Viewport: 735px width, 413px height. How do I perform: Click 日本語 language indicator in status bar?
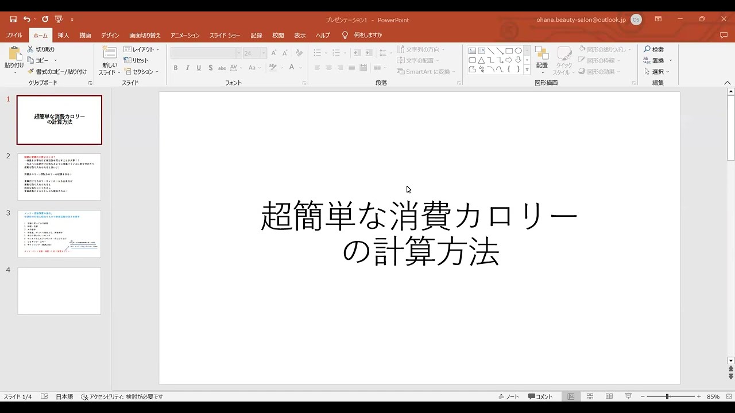point(64,396)
